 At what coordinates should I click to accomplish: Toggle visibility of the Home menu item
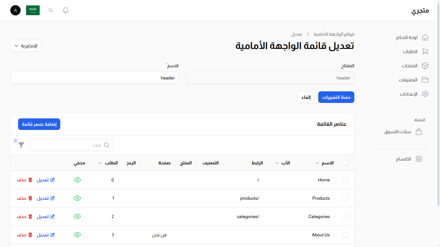click(77, 180)
